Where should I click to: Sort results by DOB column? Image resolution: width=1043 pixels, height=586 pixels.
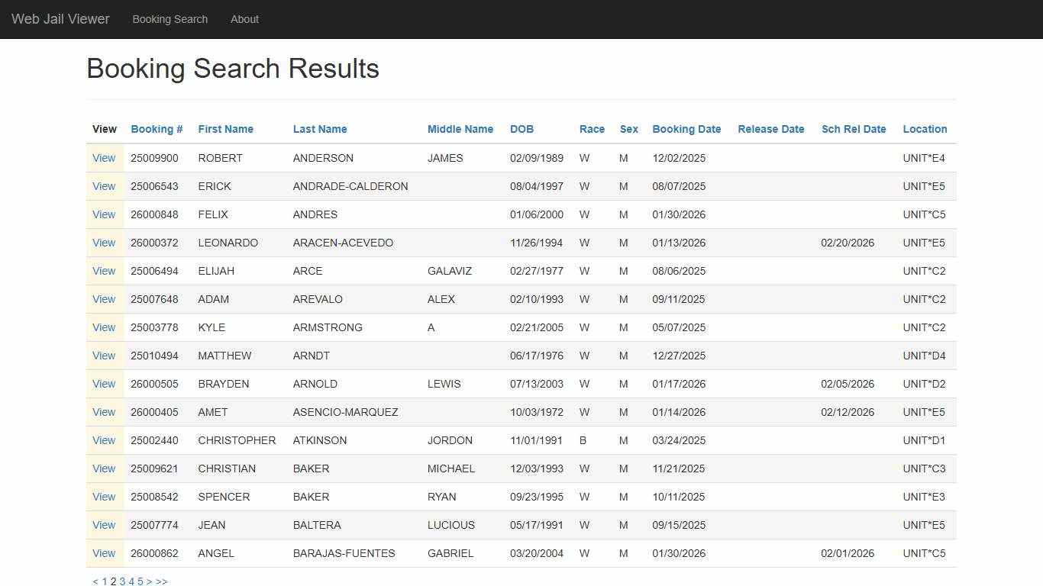pyautogui.click(x=521, y=129)
